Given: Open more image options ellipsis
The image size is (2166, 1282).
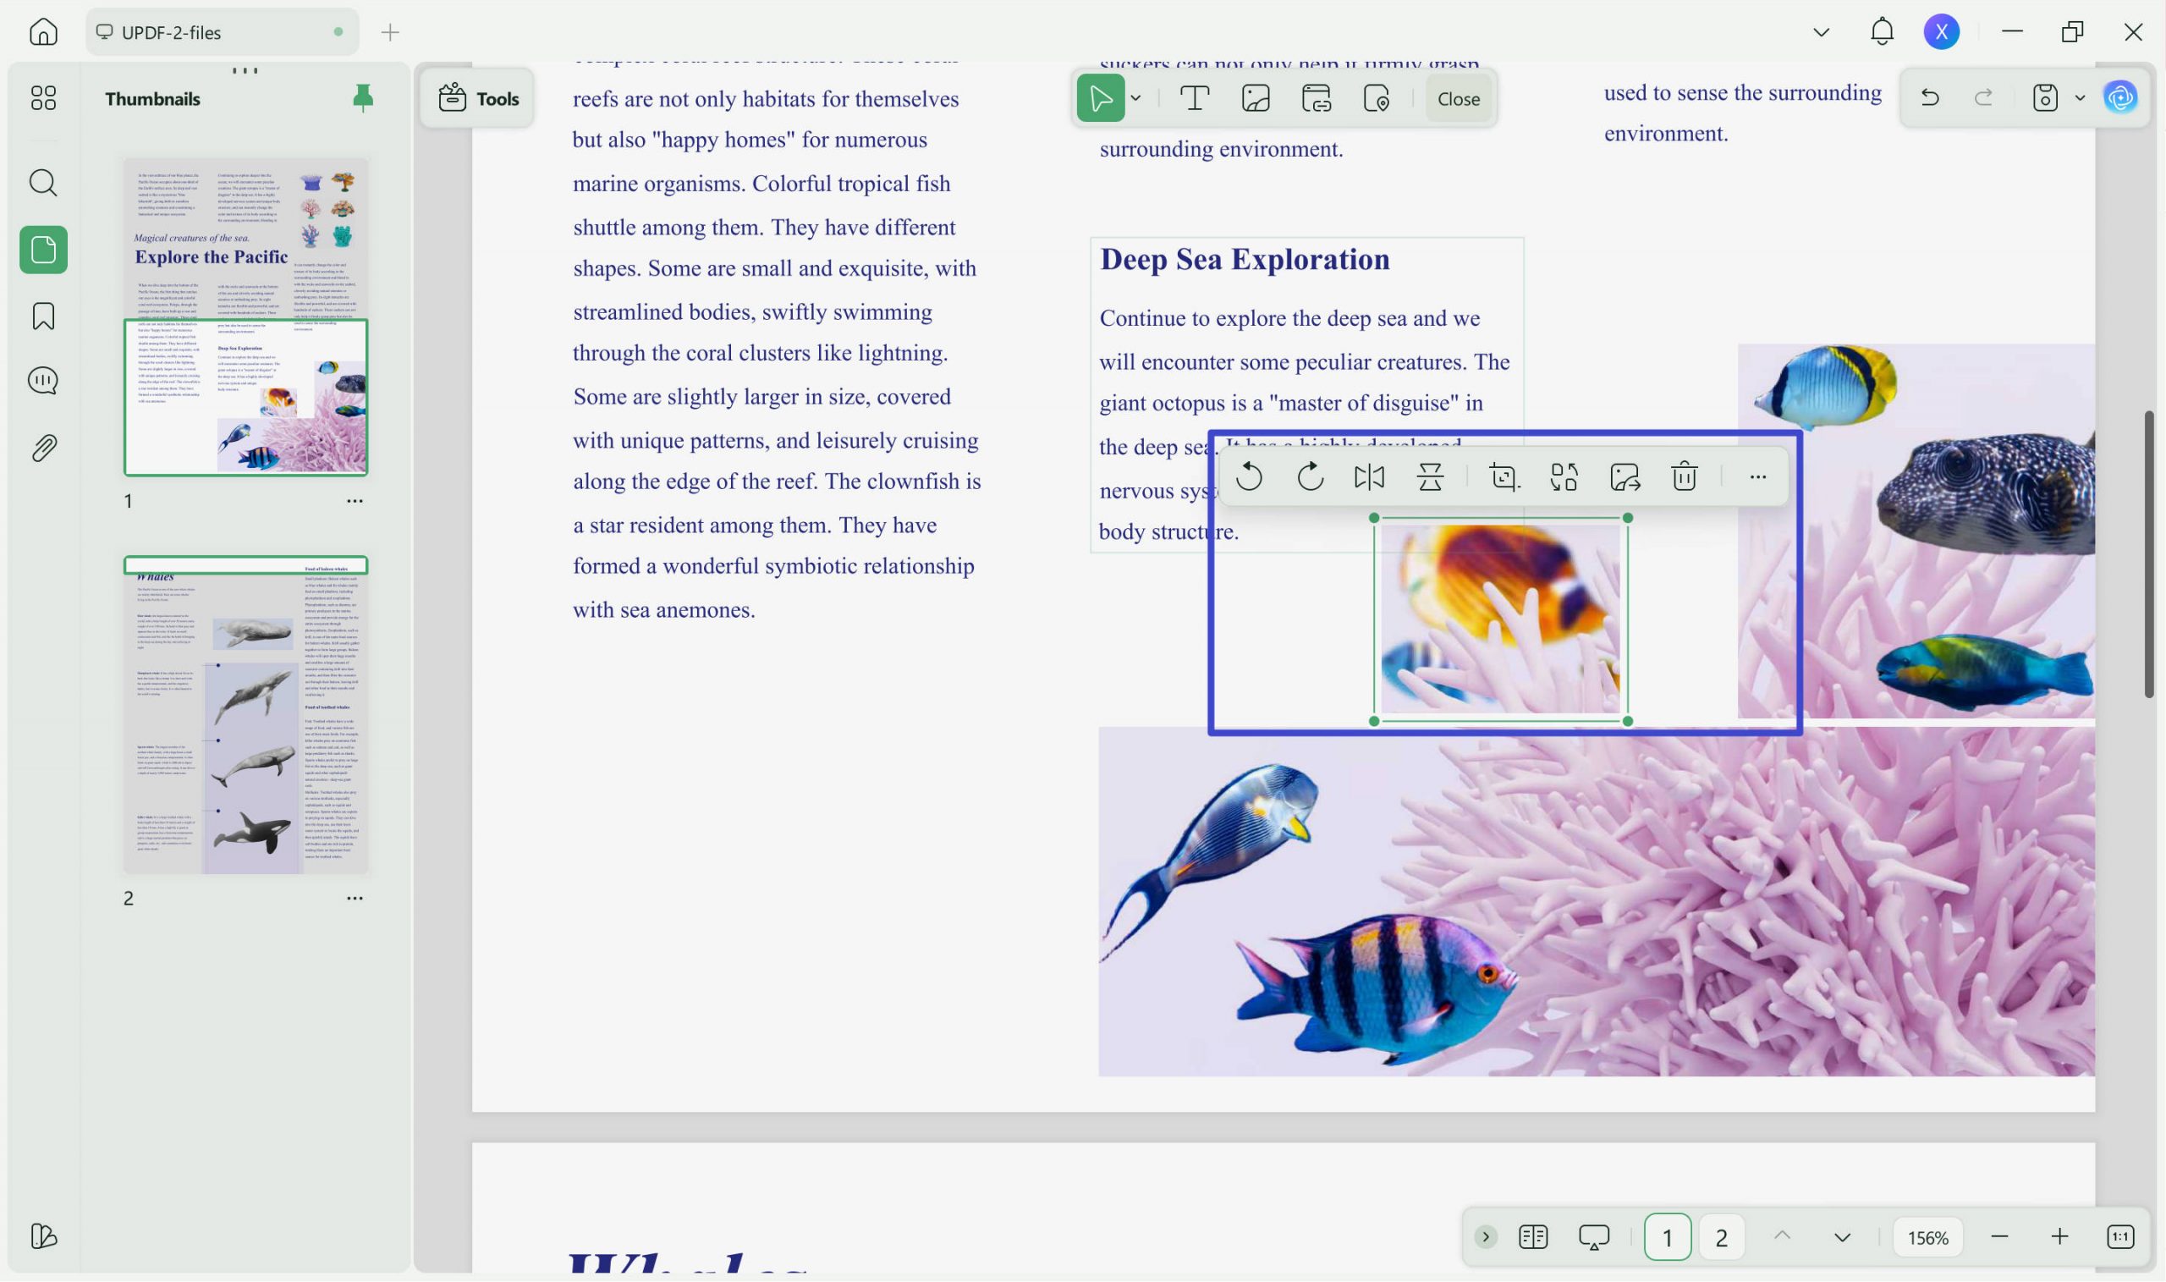Looking at the screenshot, I should (1757, 477).
